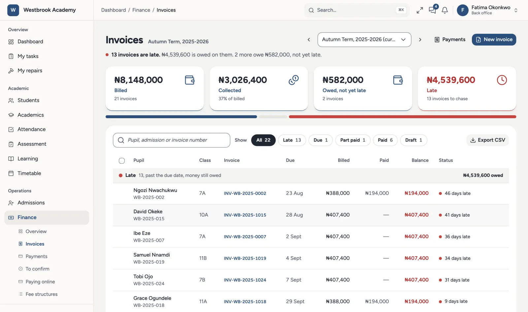Click the Collected card coins icon

pyautogui.click(x=293, y=80)
